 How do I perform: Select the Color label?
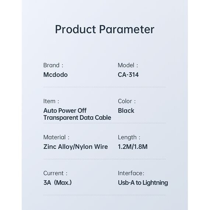(x=127, y=101)
